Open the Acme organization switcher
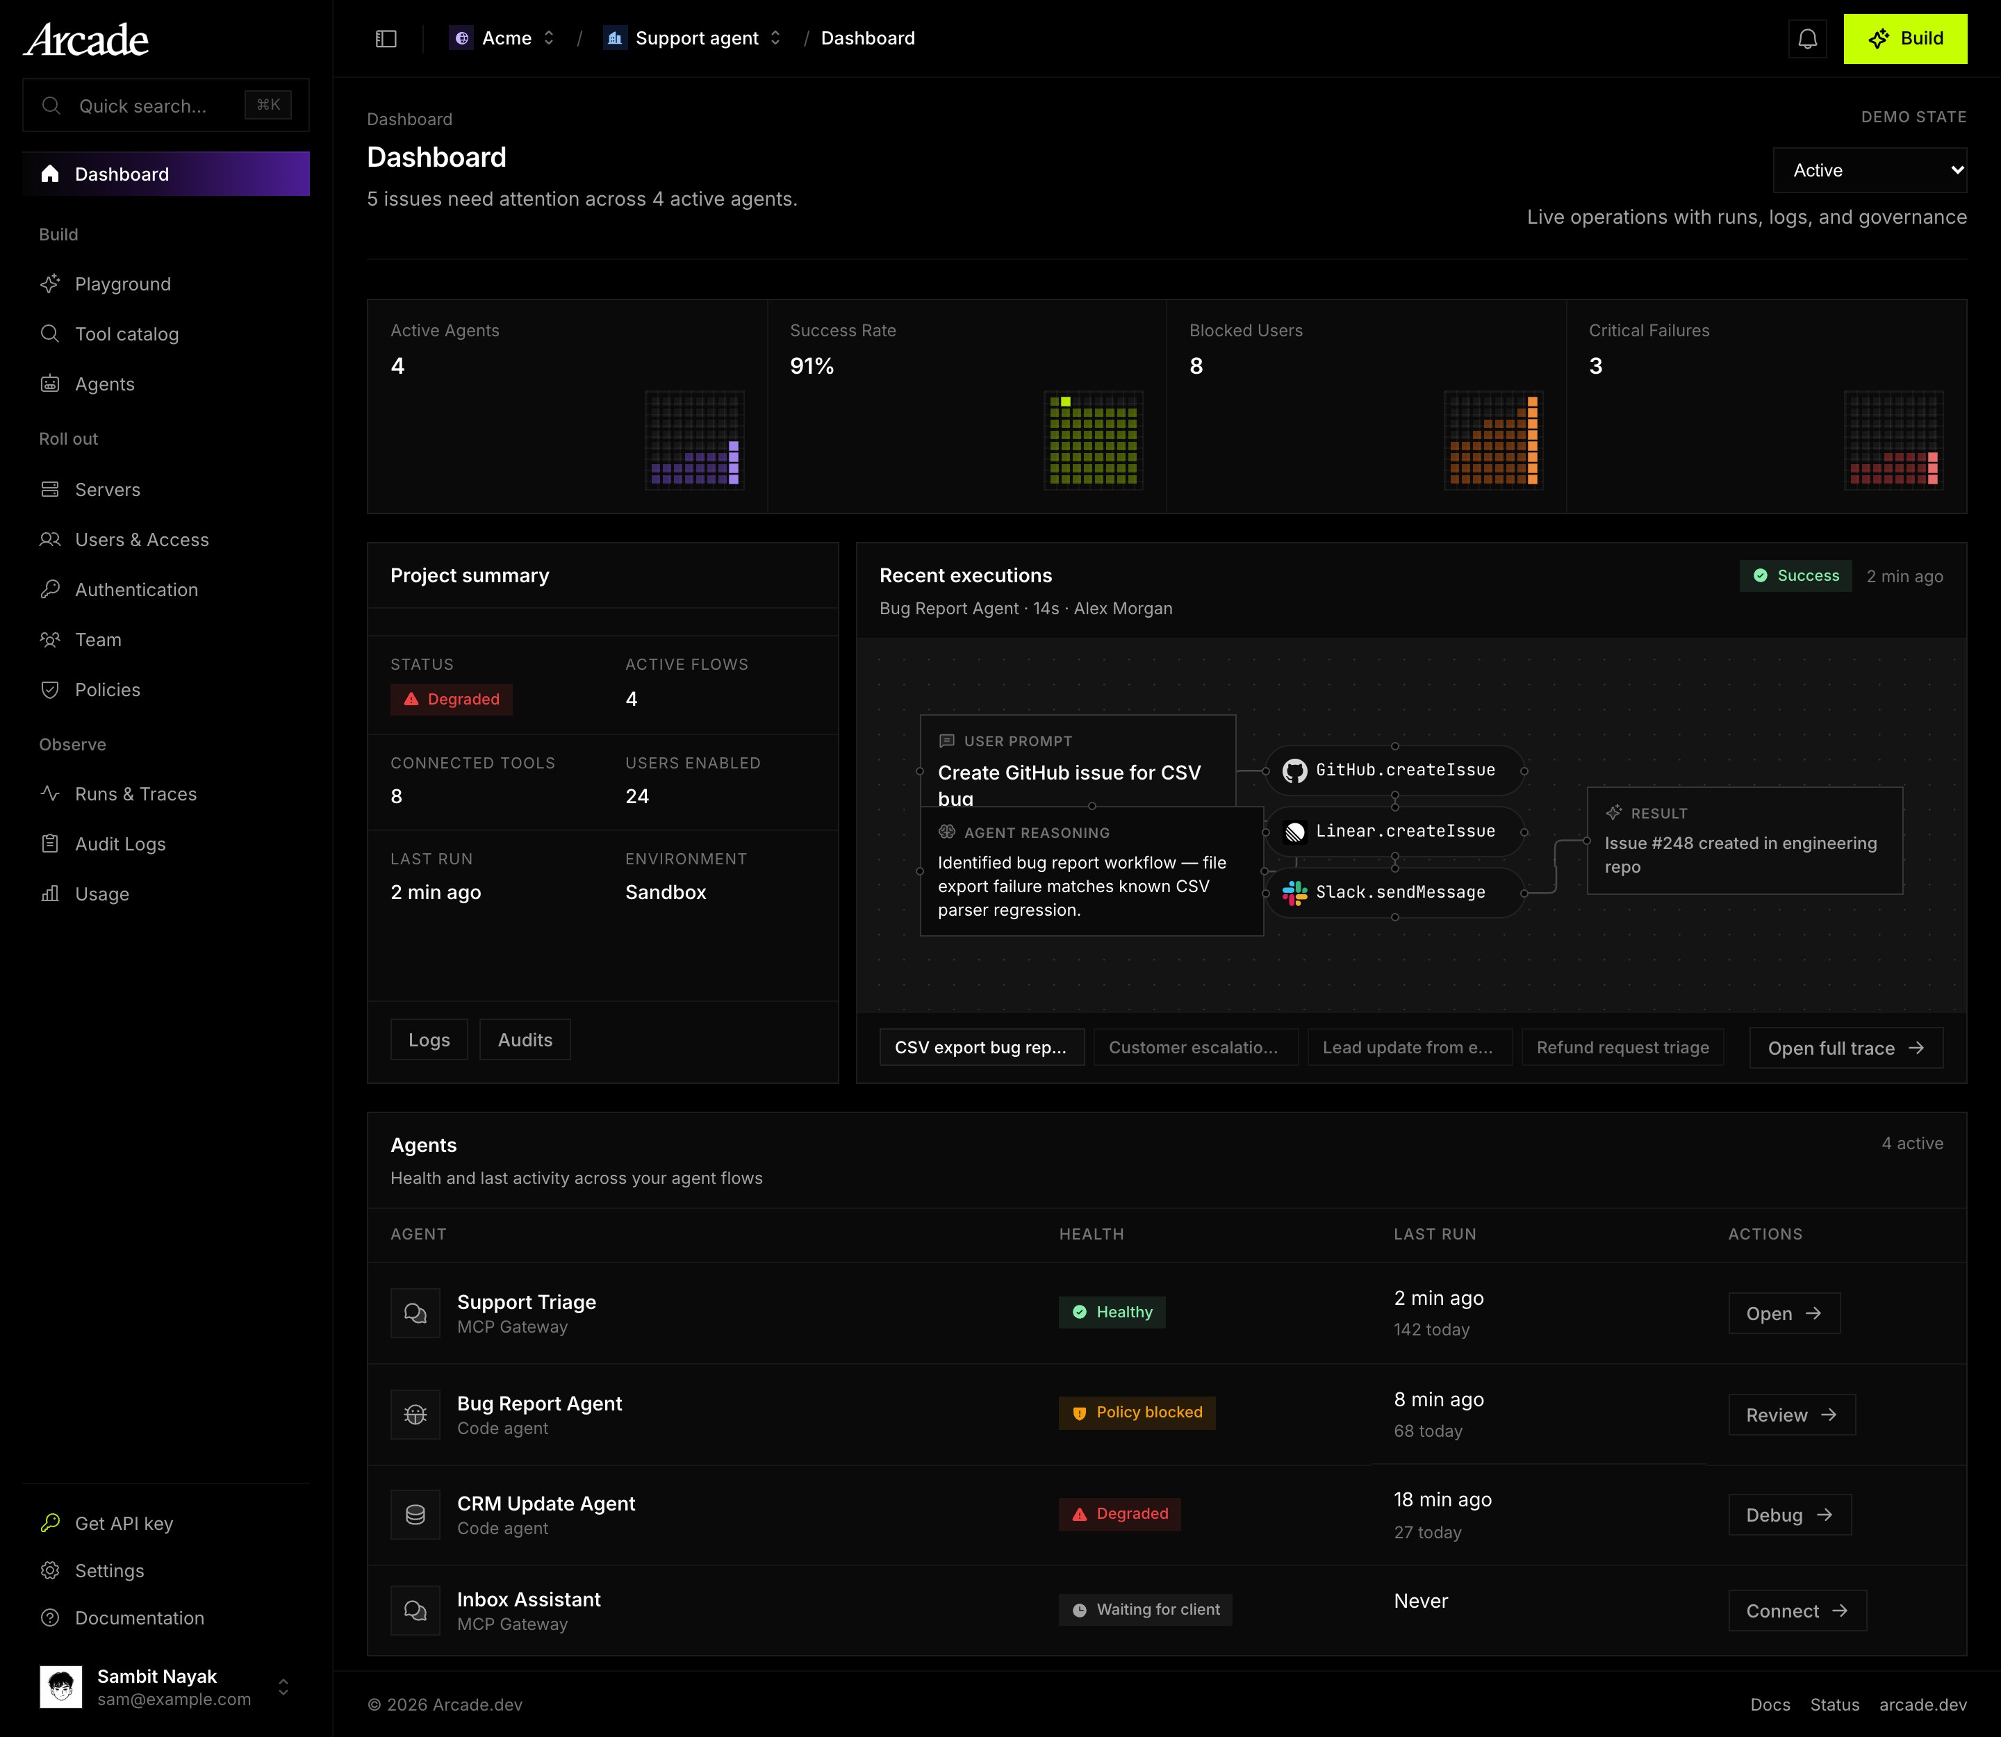This screenshot has width=2001, height=1737. point(502,39)
